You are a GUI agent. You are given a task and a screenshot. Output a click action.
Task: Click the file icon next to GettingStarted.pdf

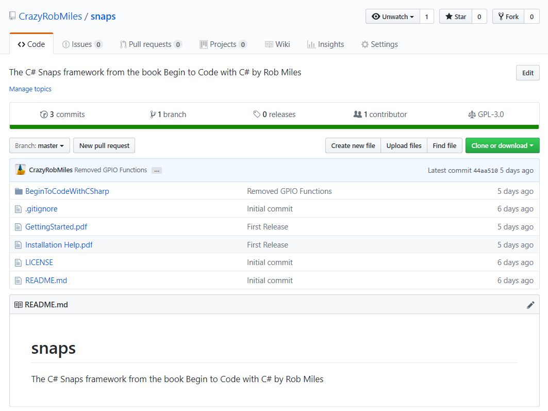tap(18, 227)
